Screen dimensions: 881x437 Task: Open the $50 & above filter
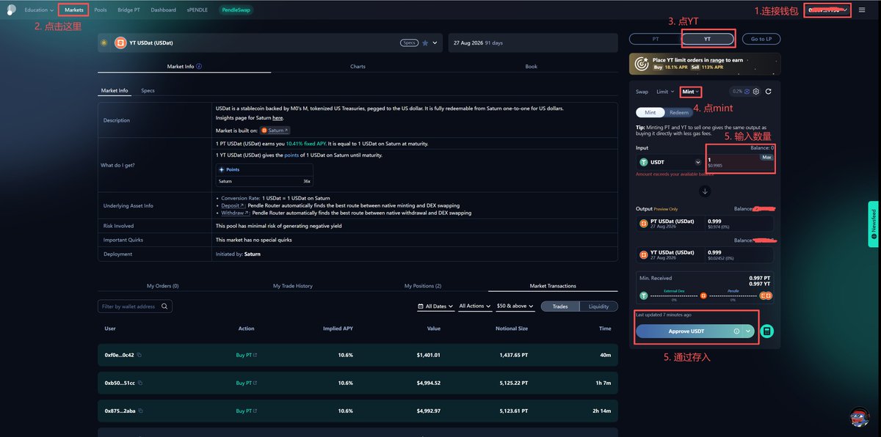coord(515,306)
